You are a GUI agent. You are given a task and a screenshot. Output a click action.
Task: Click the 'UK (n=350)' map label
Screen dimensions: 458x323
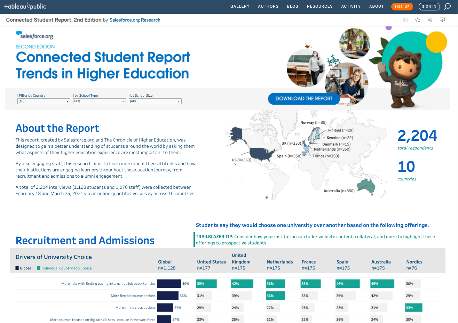click(291, 143)
